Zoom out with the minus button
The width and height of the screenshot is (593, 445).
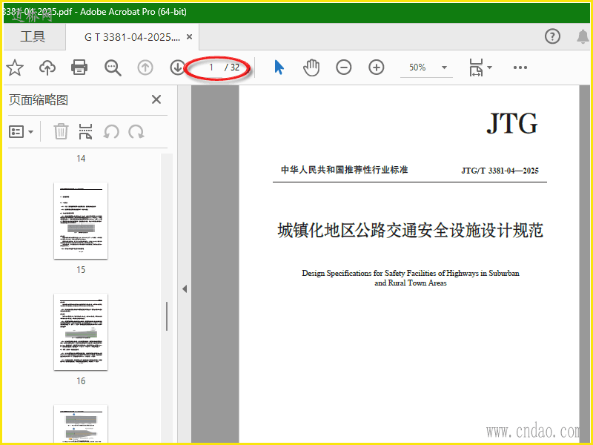point(343,67)
